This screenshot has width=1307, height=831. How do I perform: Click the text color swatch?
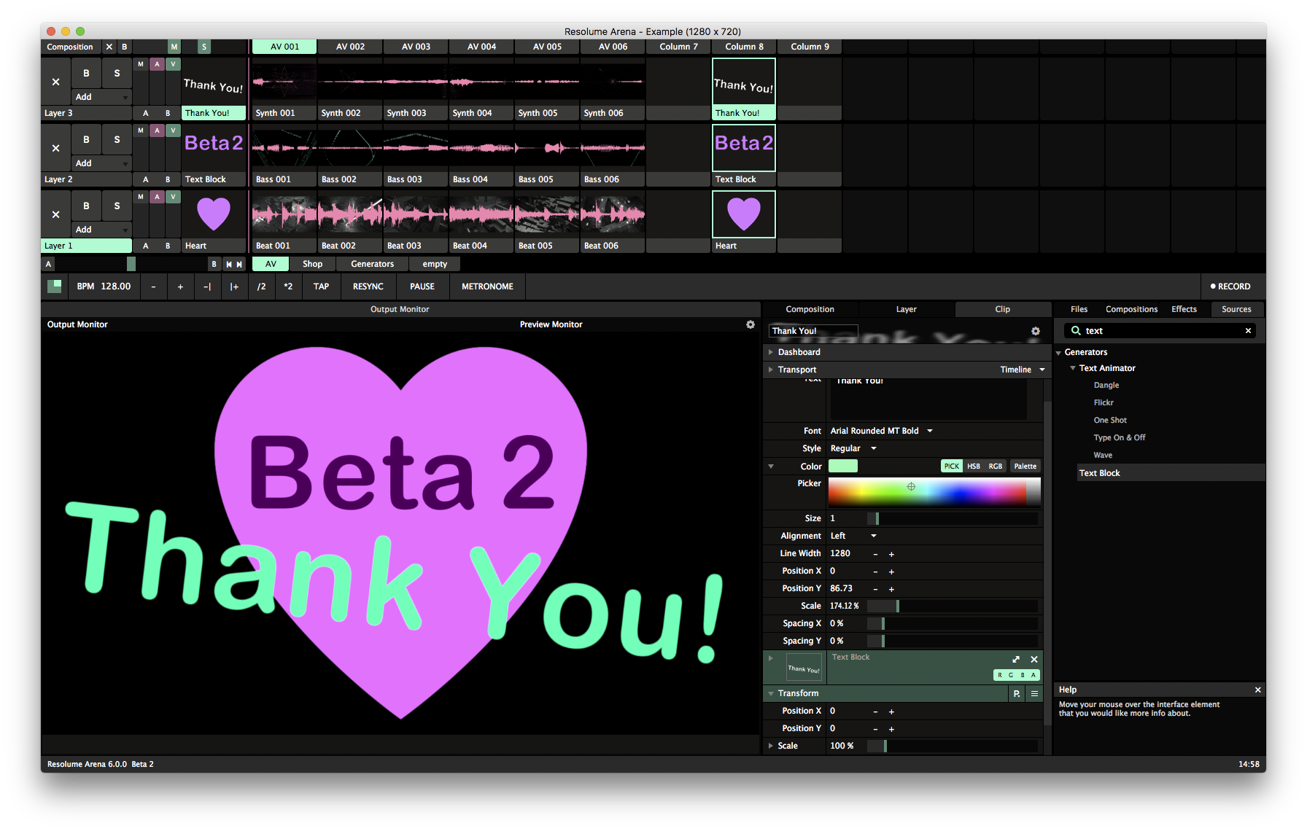[x=843, y=467]
